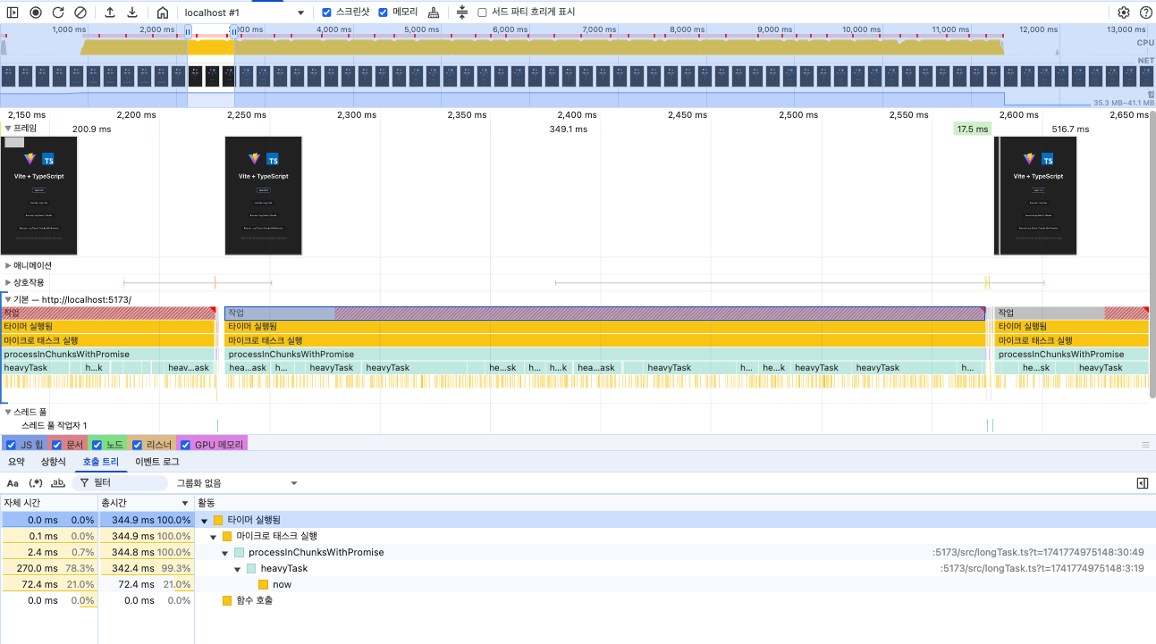This screenshot has height=644, width=1156.
Task: Sort by 총시간 column header
Action: coord(146,503)
